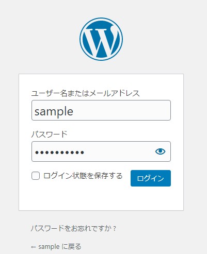Focus the username or email input field
This screenshot has width=207, height=254.
point(101,110)
